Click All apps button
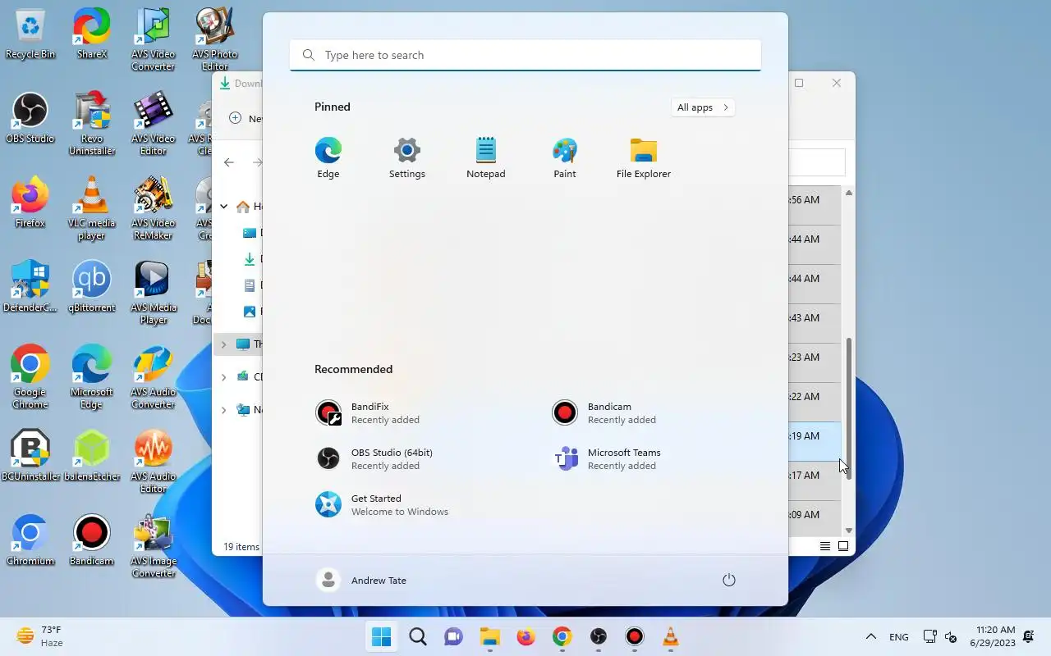This screenshot has width=1051, height=656. (703, 107)
